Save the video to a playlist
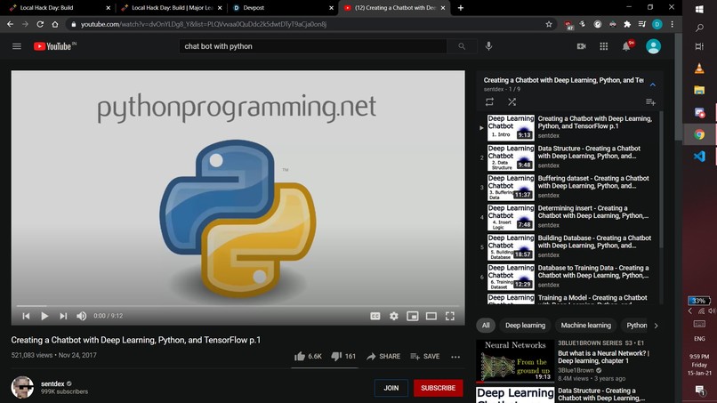Screen dimensions: 717x403 click(x=425, y=357)
